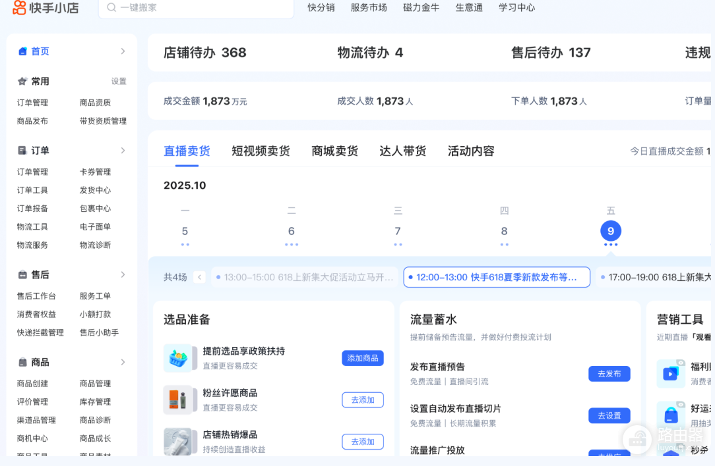Click 去添加 for 粉丝许愿商品
Viewport: 715px width, 466px height.
point(363,400)
